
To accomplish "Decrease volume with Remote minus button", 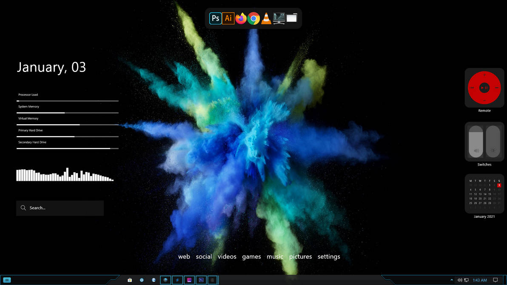I will (484, 101).
